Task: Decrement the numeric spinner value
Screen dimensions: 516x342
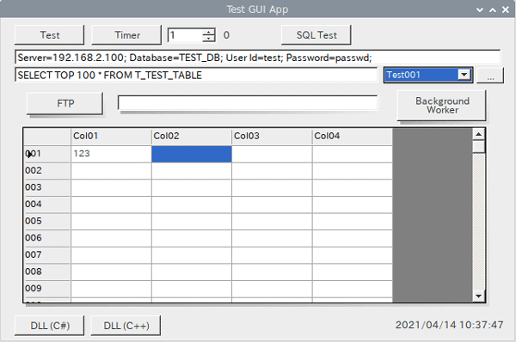Action: pos(209,39)
